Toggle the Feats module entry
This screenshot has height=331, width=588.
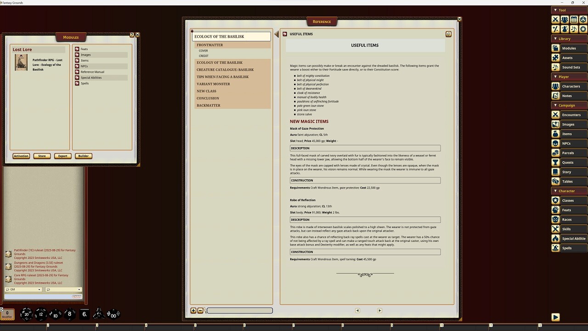pyautogui.click(x=84, y=49)
